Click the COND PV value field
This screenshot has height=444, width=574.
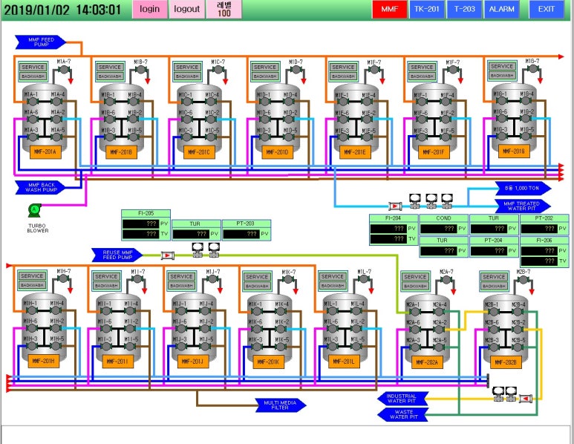point(439,229)
